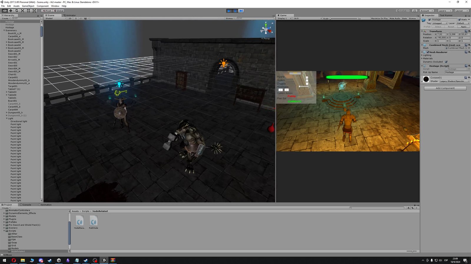Open Transform component gear settings

[469, 31]
